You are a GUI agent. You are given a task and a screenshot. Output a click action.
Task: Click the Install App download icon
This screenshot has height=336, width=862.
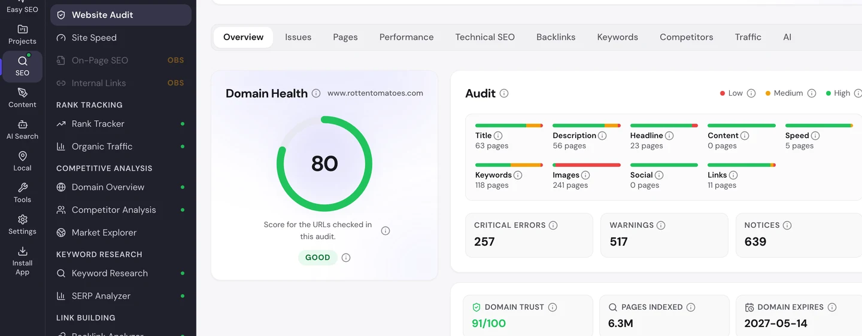[x=22, y=251]
